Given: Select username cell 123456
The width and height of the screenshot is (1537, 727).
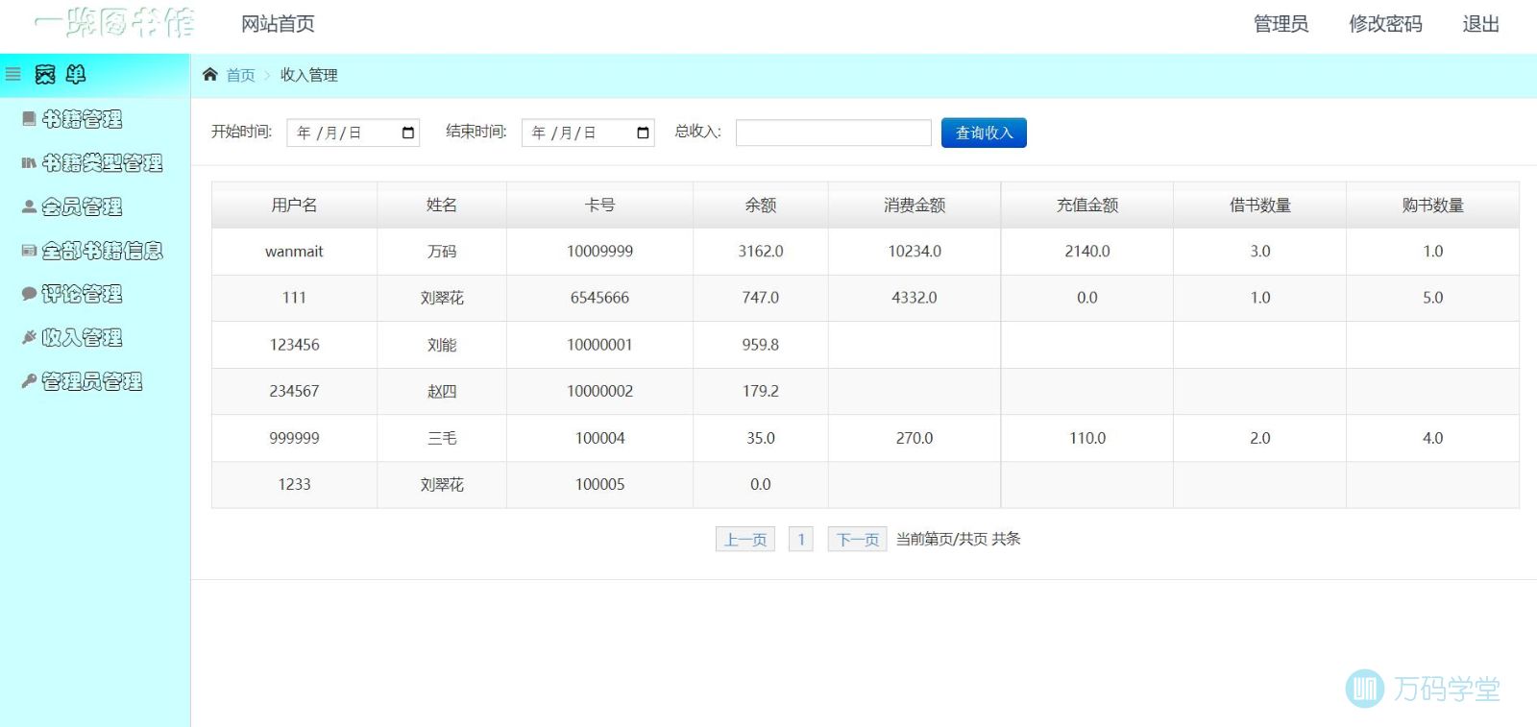Looking at the screenshot, I should (x=294, y=345).
